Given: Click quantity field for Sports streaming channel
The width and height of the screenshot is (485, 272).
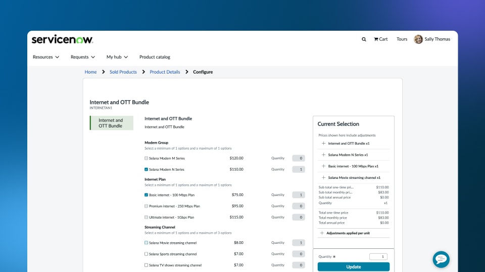Looking at the screenshot, I should tap(299, 254).
